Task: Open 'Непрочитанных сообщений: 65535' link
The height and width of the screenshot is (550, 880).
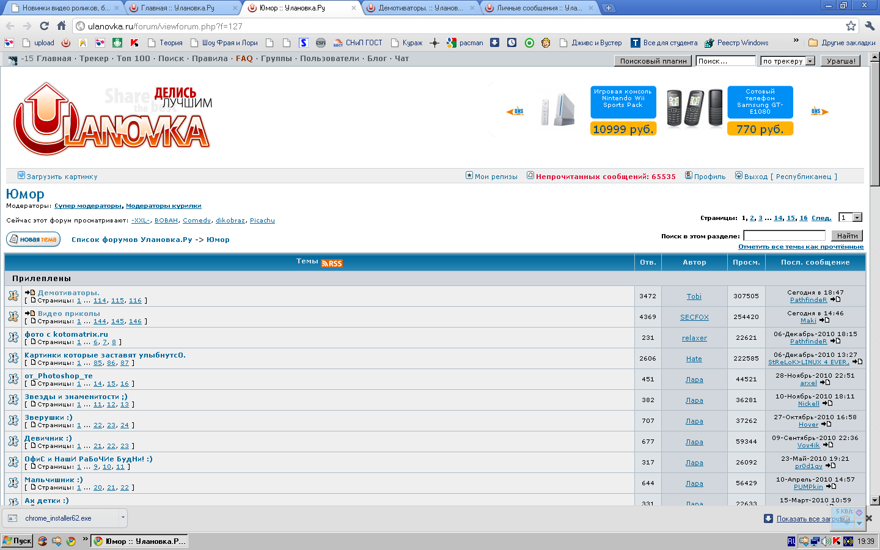Action: pyautogui.click(x=606, y=177)
